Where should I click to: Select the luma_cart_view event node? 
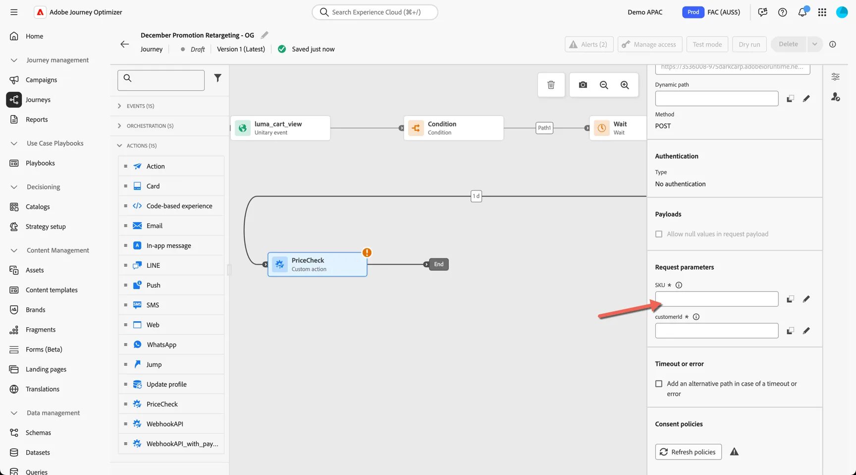(280, 128)
